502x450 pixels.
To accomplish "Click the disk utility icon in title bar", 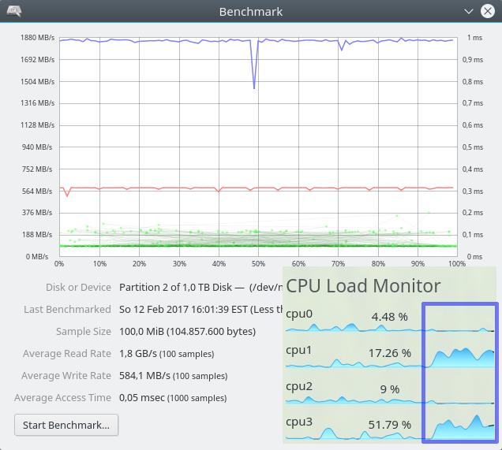I will (x=14, y=12).
